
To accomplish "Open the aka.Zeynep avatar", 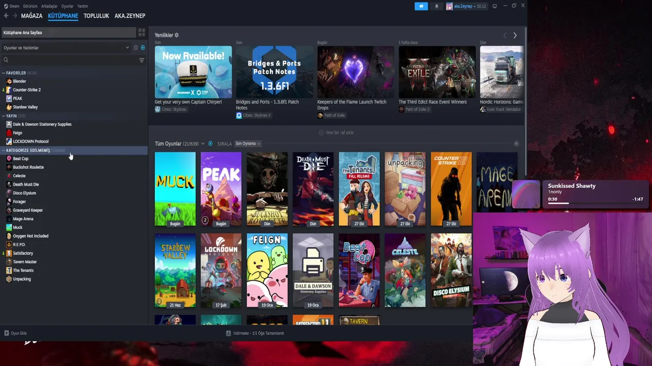I will coord(449,6).
